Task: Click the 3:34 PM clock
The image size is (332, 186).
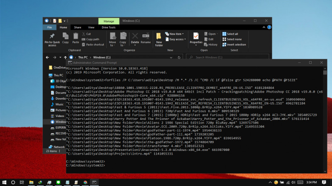Action: (x=312, y=182)
